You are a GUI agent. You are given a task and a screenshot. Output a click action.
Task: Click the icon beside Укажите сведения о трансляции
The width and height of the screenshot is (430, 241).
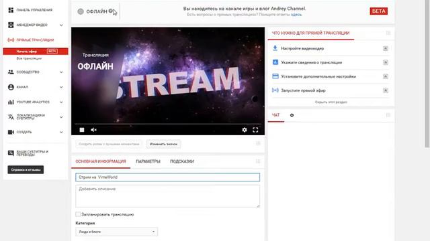tap(275, 62)
